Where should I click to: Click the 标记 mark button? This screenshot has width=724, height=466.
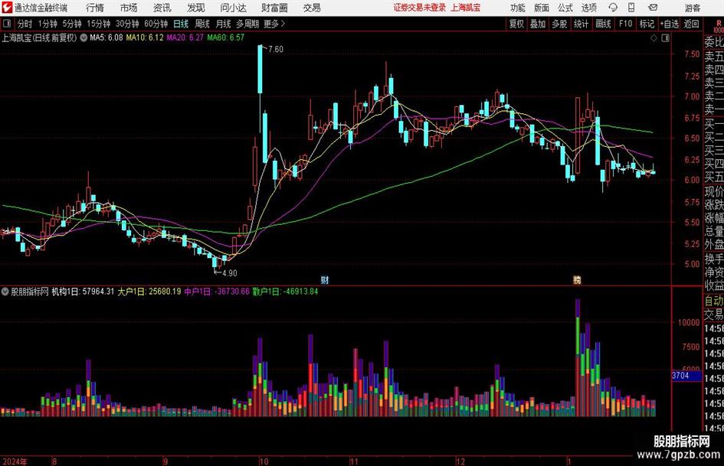(x=647, y=24)
